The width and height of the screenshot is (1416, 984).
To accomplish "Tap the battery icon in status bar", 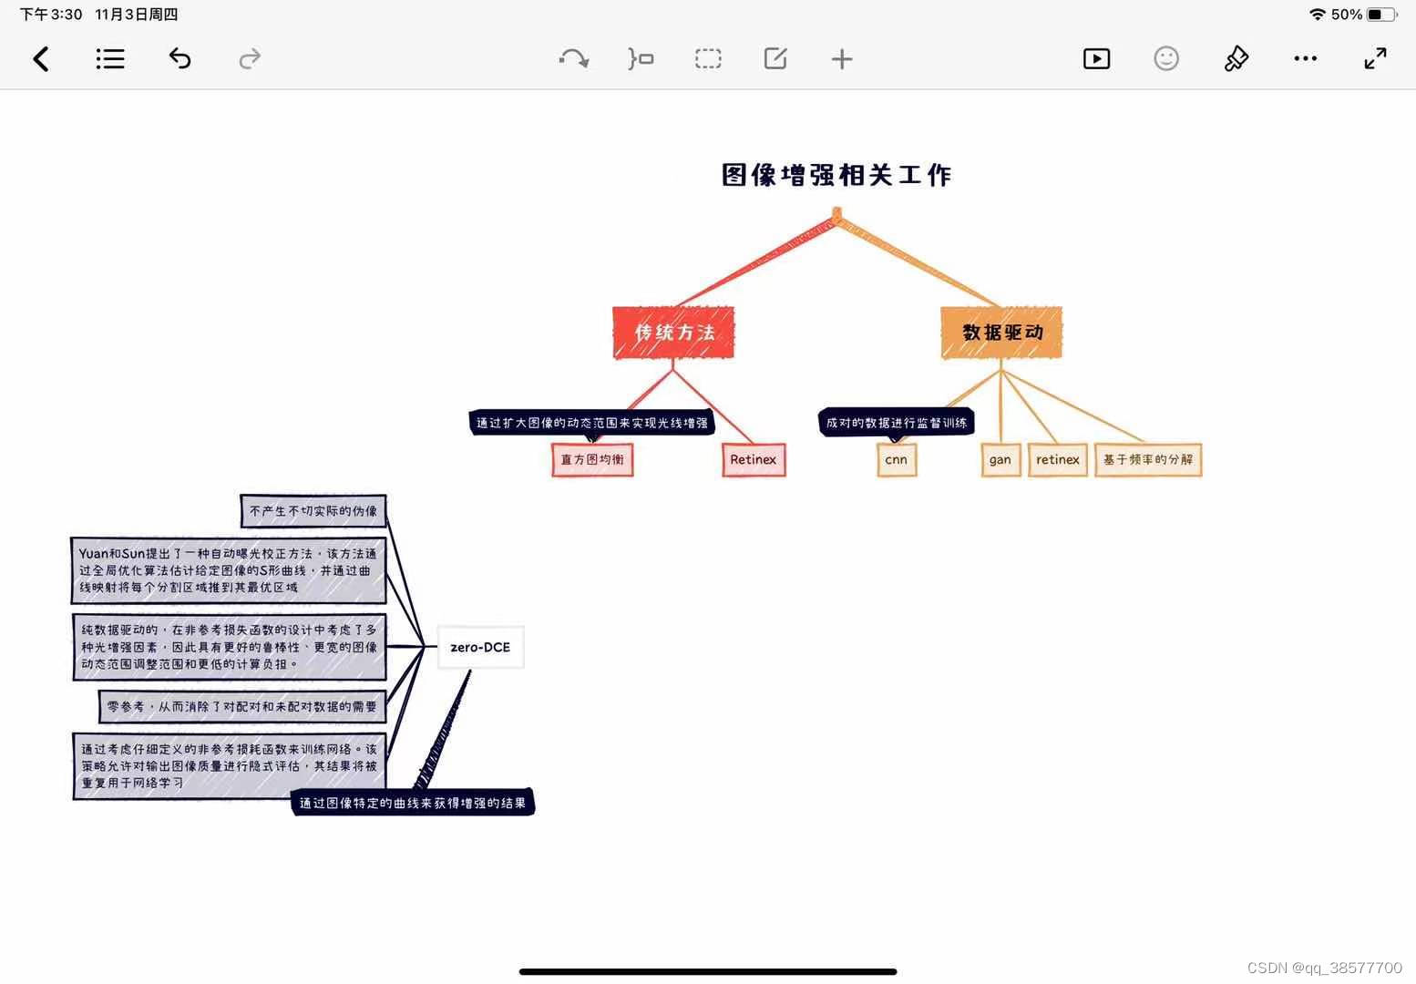I will [x=1381, y=15].
